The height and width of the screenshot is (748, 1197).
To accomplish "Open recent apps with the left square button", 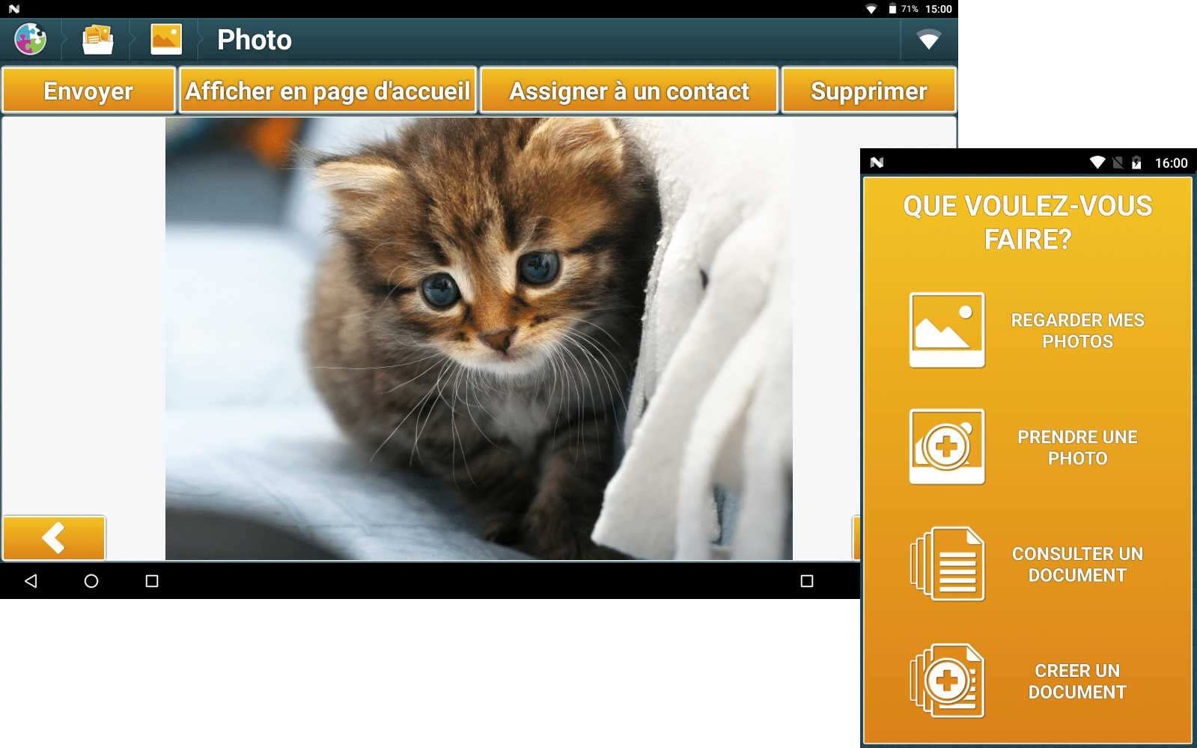I will tap(152, 581).
